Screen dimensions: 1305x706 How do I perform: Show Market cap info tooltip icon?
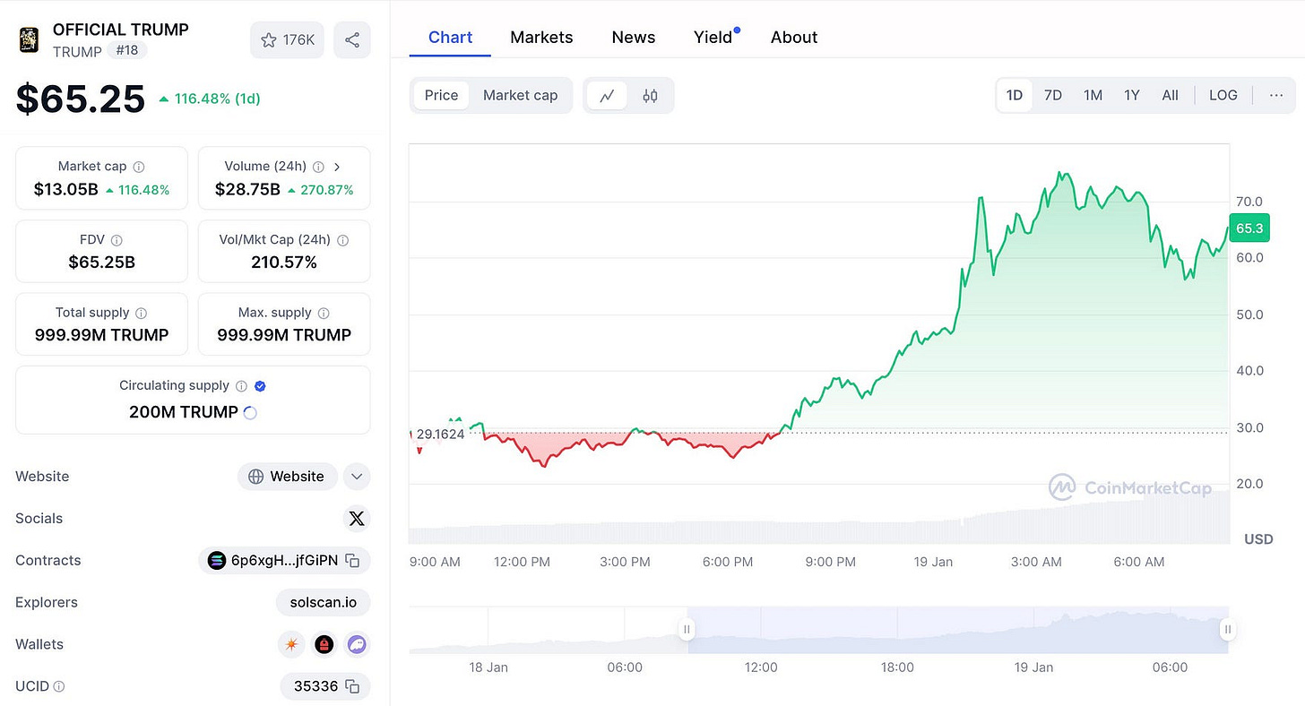click(139, 167)
